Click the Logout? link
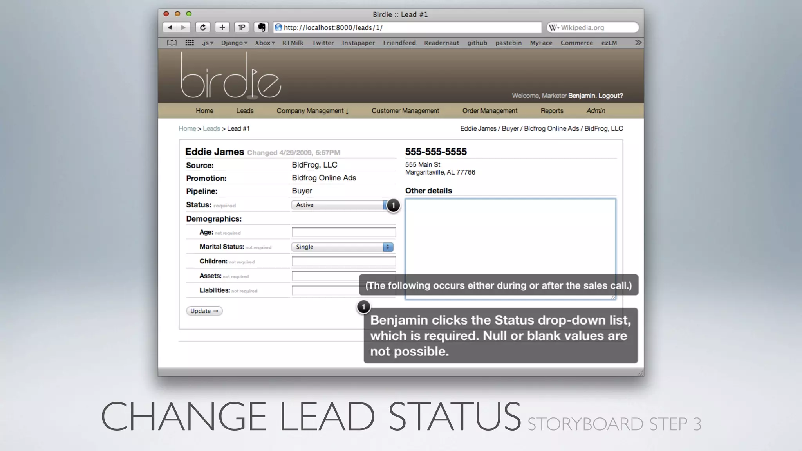 coord(611,96)
